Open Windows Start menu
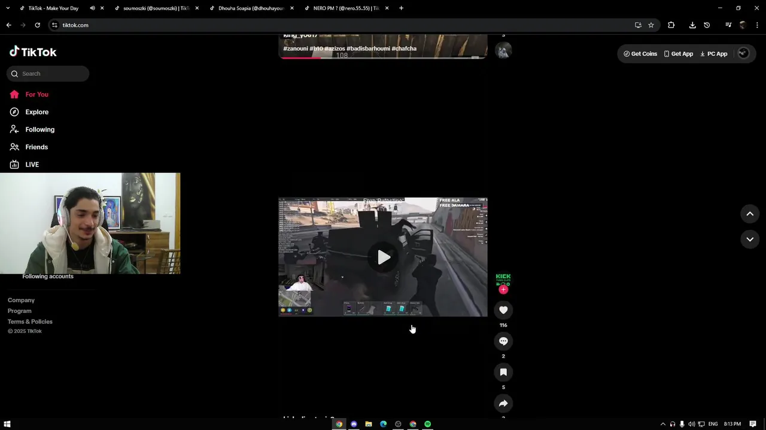The height and width of the screenshot is (430, 766). pyautogui.click(x=7, y=424)
